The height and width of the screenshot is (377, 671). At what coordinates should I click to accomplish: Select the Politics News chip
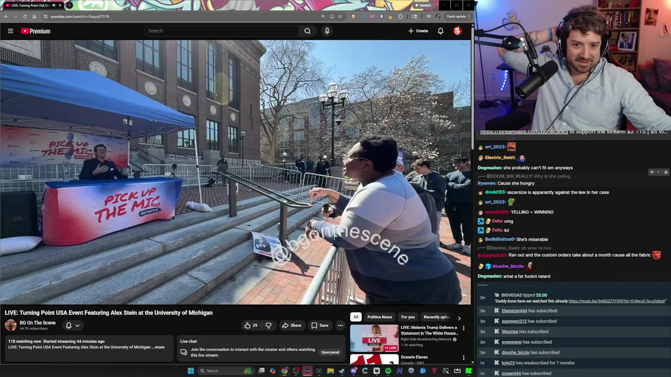coord(380,317)
